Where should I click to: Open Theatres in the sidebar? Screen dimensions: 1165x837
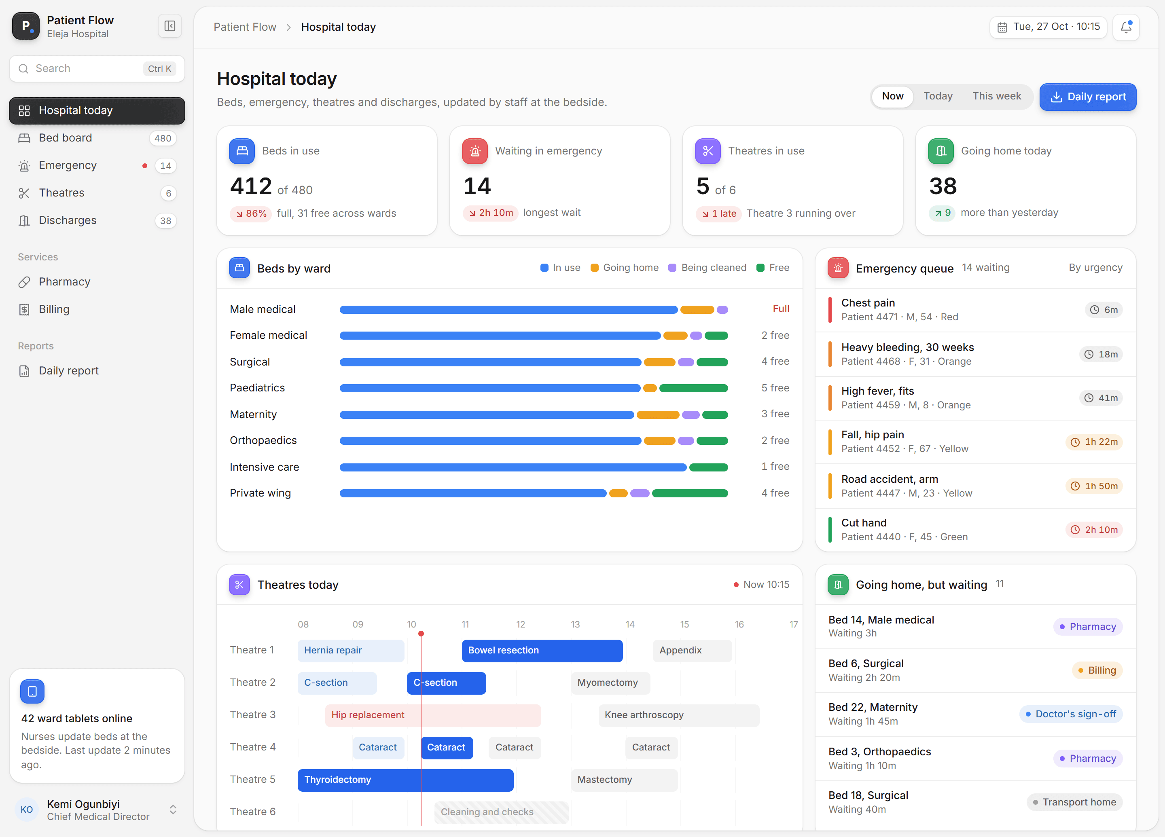(x=97, y=192)
